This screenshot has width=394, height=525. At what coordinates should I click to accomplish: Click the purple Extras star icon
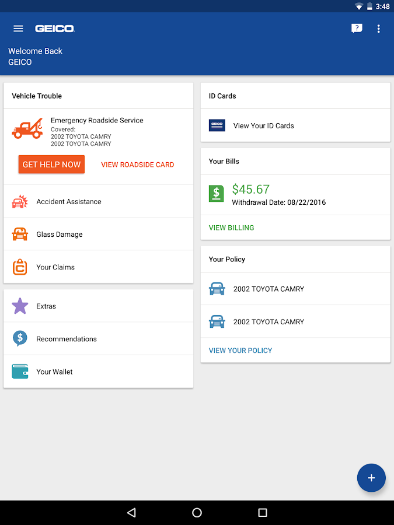[x=20, y=306]
